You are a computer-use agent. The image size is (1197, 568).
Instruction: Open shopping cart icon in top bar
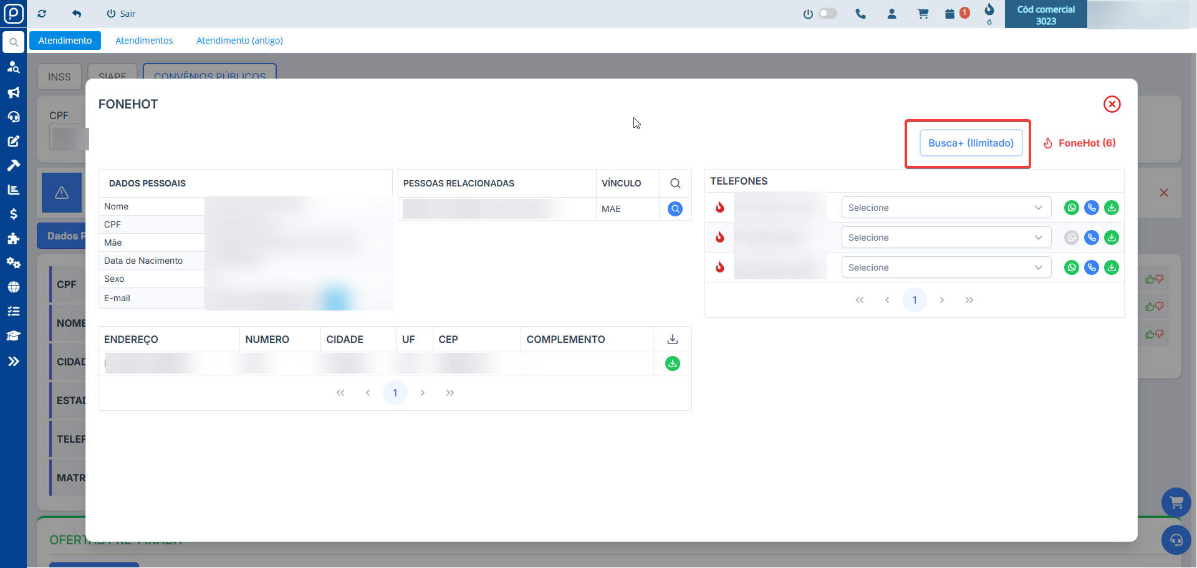[923, 14]
